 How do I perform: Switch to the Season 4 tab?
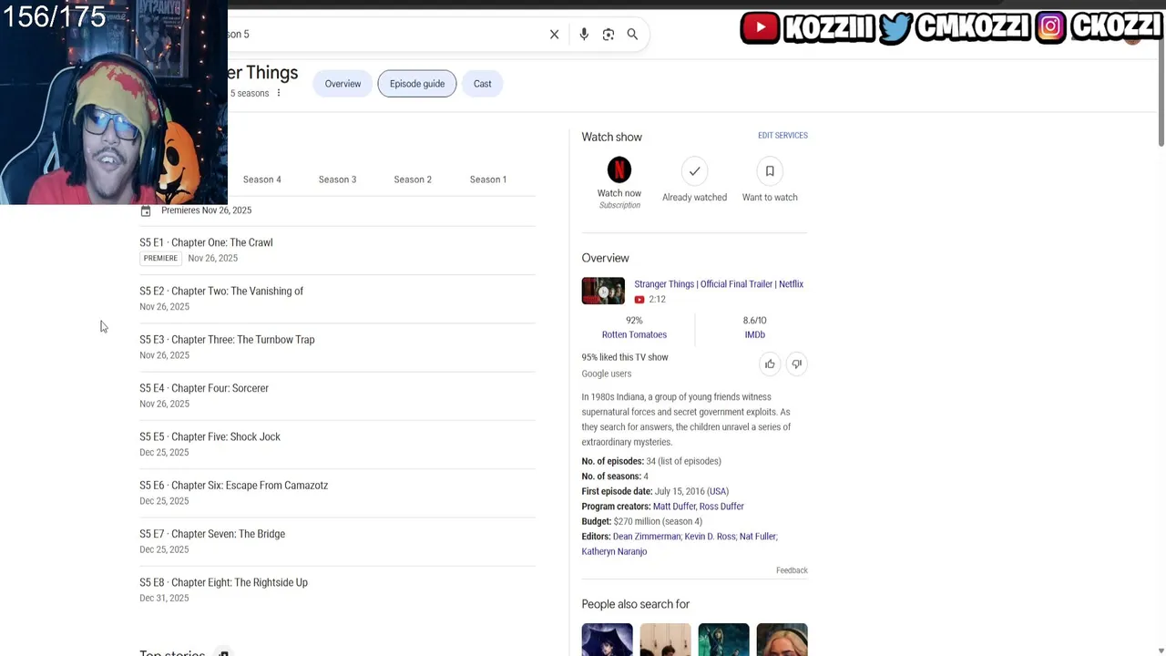(262, 179)
